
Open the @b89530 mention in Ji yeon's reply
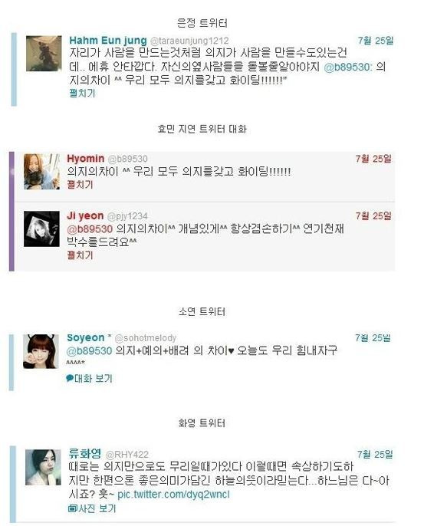(x=90, y=228)
